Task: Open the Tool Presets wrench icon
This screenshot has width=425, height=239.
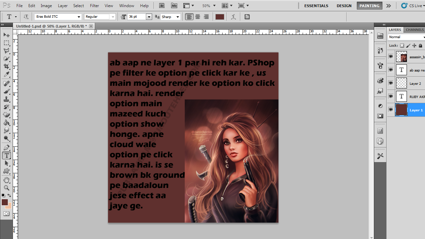Action: (380, 156)
